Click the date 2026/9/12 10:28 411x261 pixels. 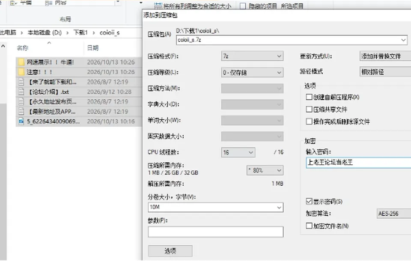[x=109, y=92]
